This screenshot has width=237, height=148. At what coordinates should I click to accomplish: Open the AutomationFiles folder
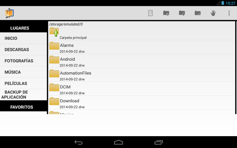click(142, 75)
